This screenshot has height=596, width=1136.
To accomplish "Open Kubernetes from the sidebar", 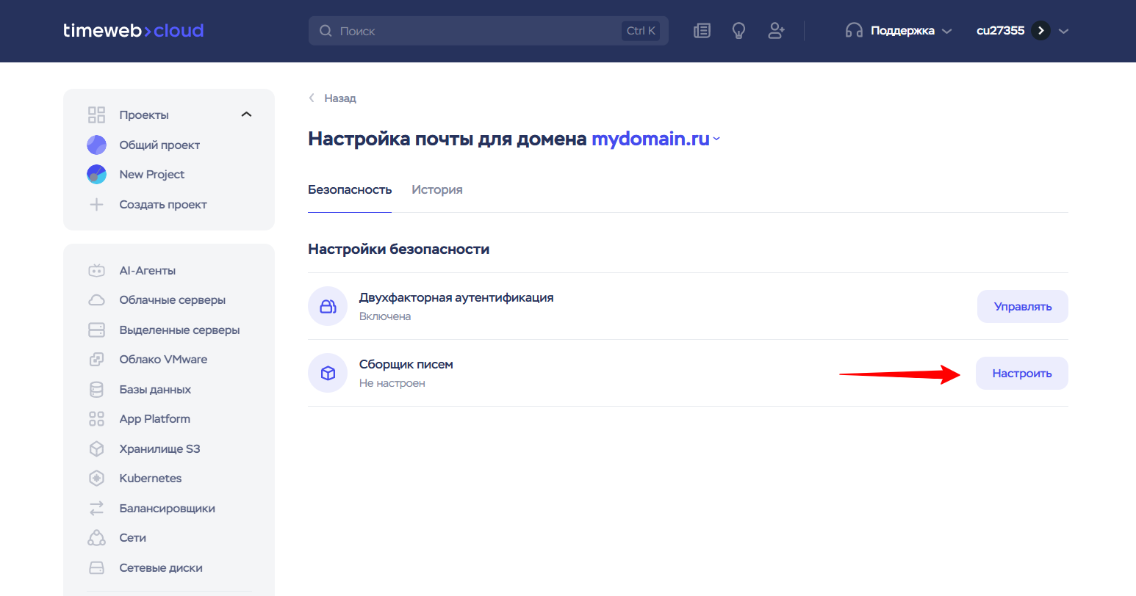I will pyautogui.click(x=150, y=479).
